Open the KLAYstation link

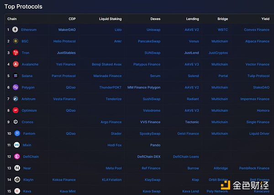tap(112, 180)
